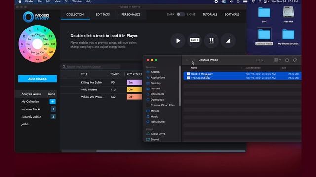Screen dimensions: 316x177
Task: Click the Mixed In Key logo
Action: click(36, 17)
